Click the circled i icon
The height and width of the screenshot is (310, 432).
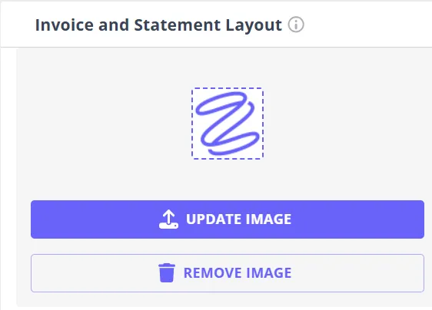point(296,25)
